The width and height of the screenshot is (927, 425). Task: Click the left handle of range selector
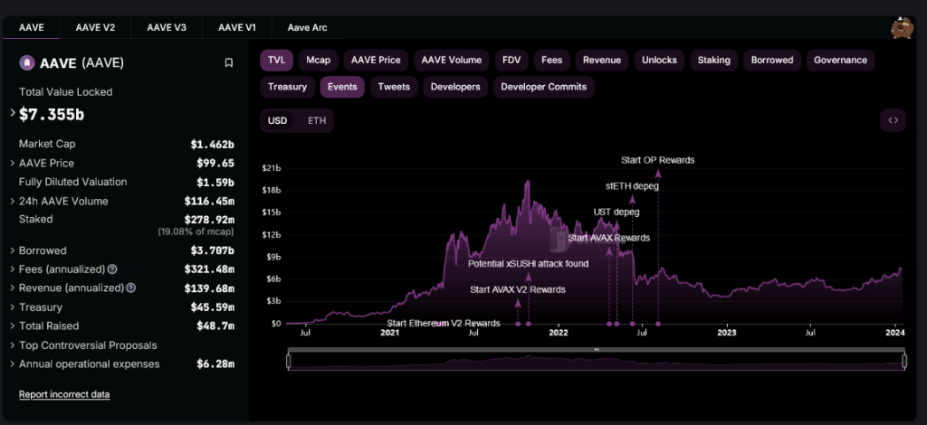[x=289, y=361]
